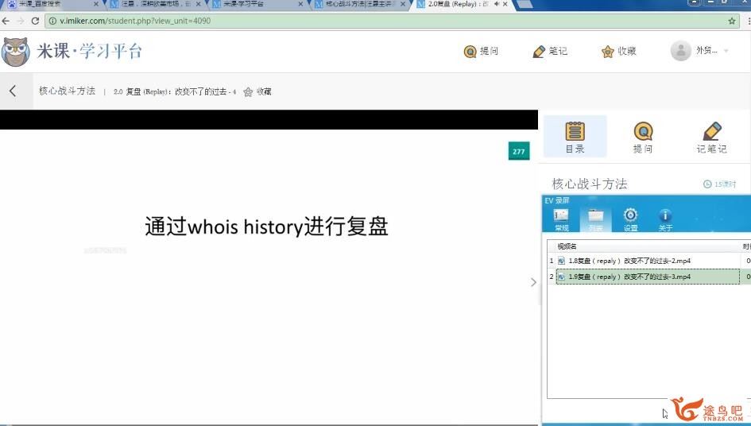This screenshot has height=426, width=751.
Task: Click the owl logo of 米课
Action: (15, 52)
